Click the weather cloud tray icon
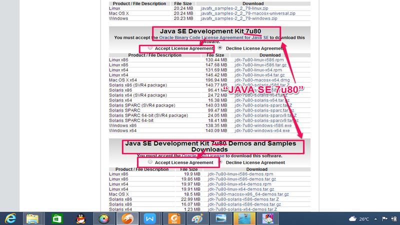 [x=352, y=218]
